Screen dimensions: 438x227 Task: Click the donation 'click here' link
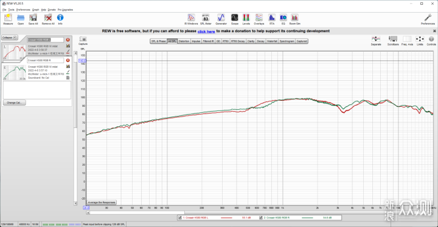point(206,31)
